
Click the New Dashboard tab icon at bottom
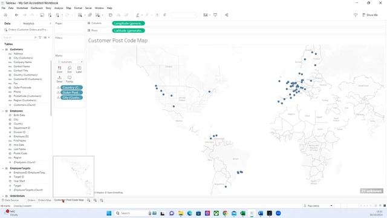95,200
